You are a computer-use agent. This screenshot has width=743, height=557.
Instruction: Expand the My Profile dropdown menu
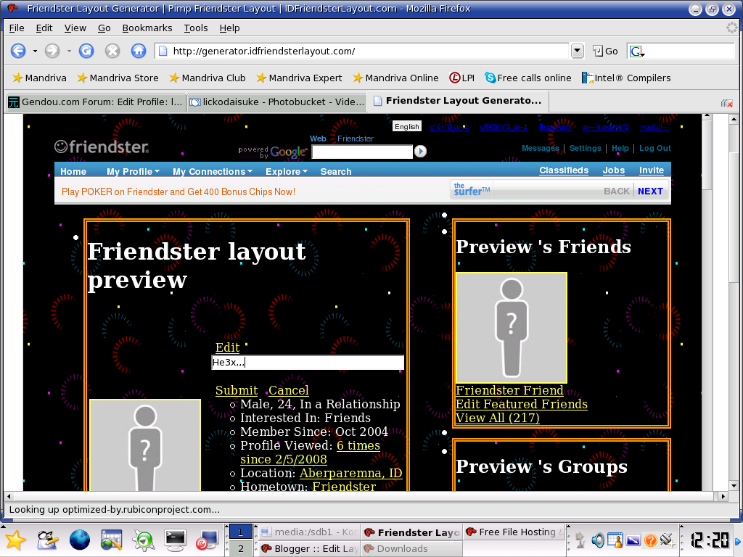[133, 171]
